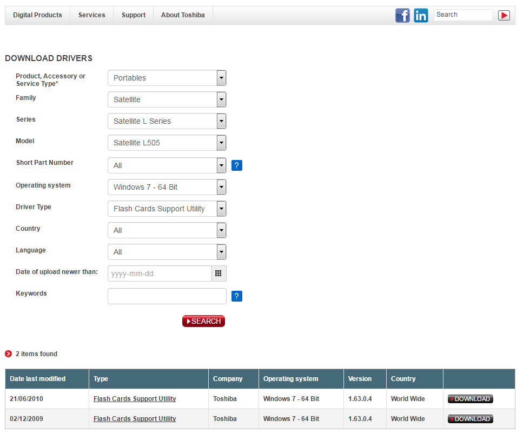Go to About Toshiba menu
This screenshot has width=523, height=434.
183,15
